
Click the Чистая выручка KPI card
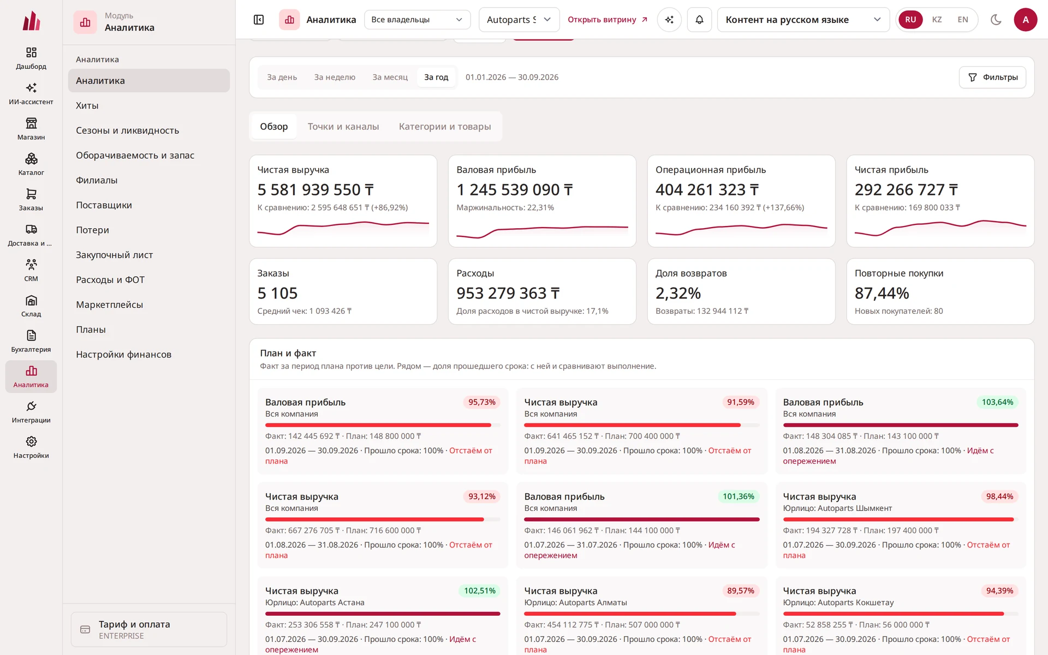pyautogui.click(x=343, y=201)
